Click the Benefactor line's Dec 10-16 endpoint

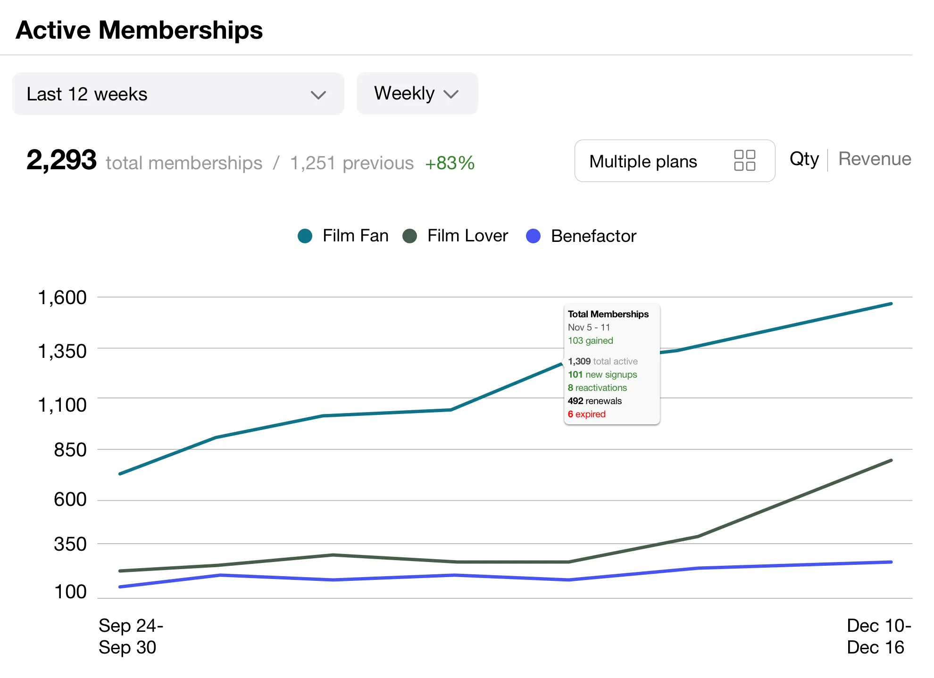point(891,562)
